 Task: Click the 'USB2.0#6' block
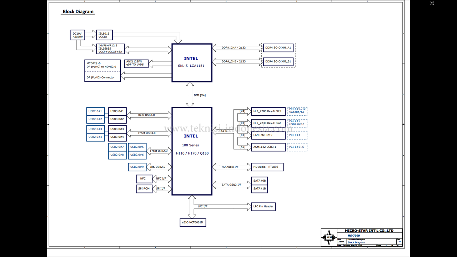(x=137, y=155)
